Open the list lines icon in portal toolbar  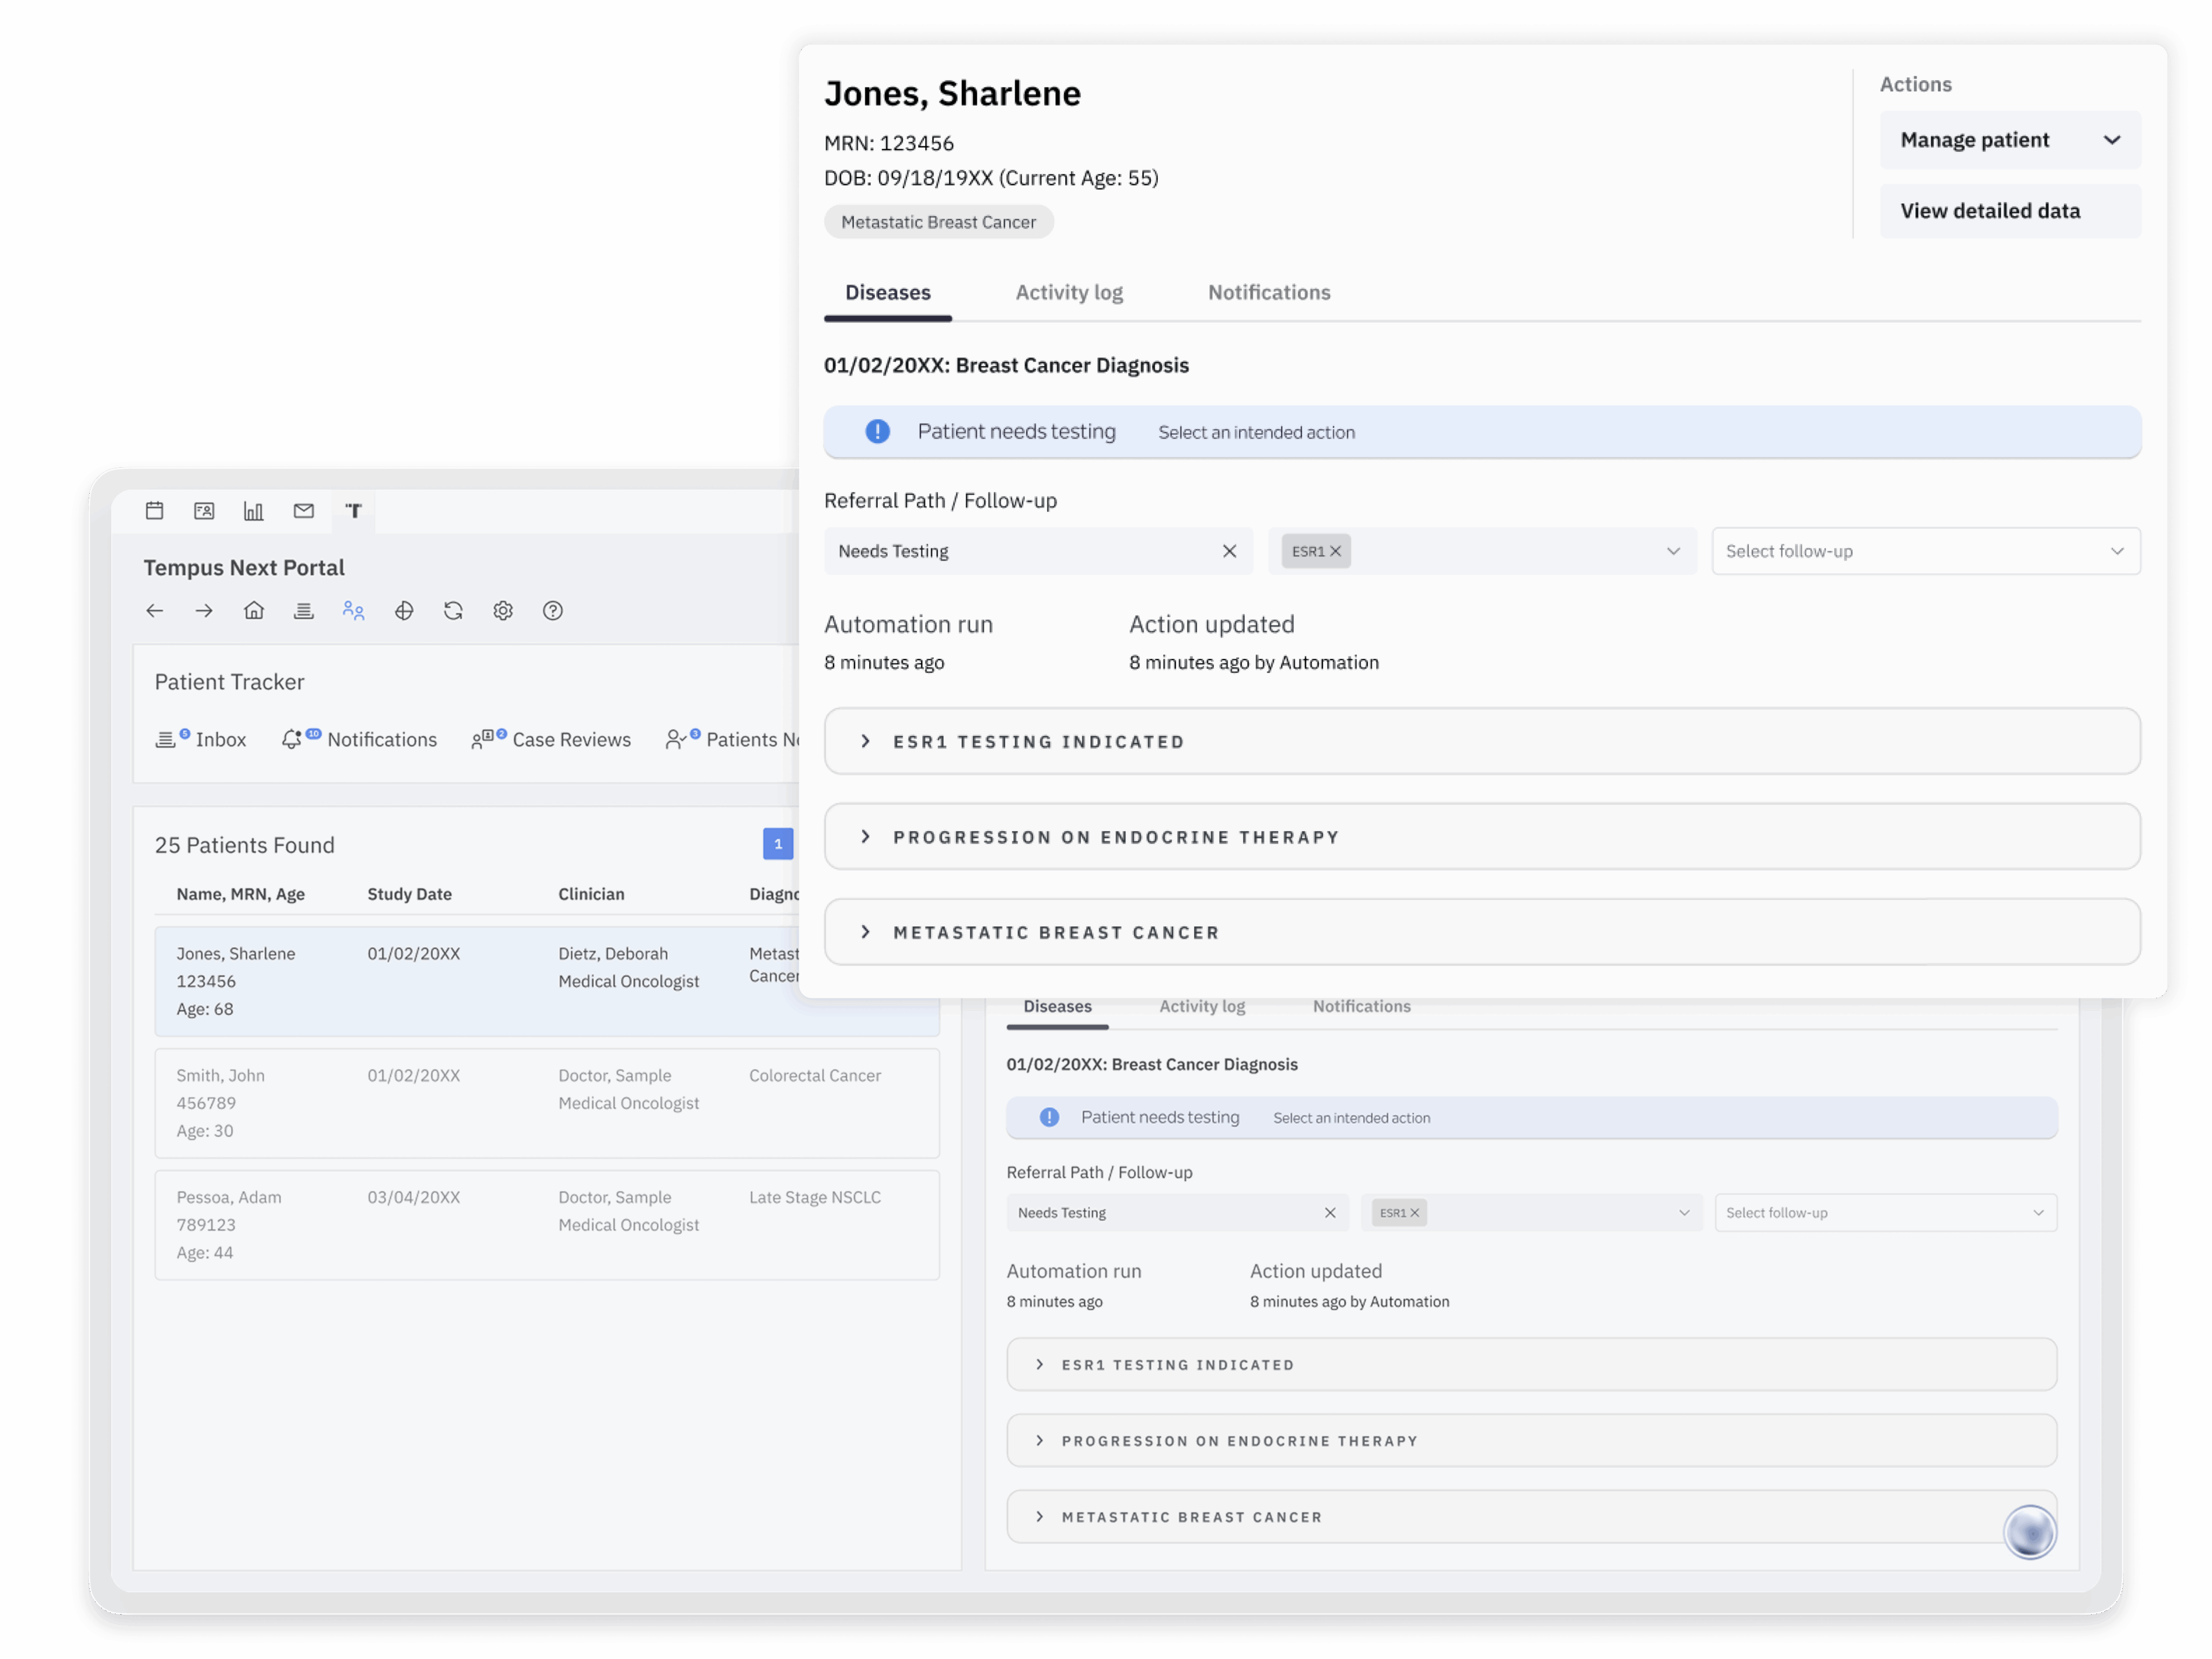pyautogui.click(x=304, y=611)
